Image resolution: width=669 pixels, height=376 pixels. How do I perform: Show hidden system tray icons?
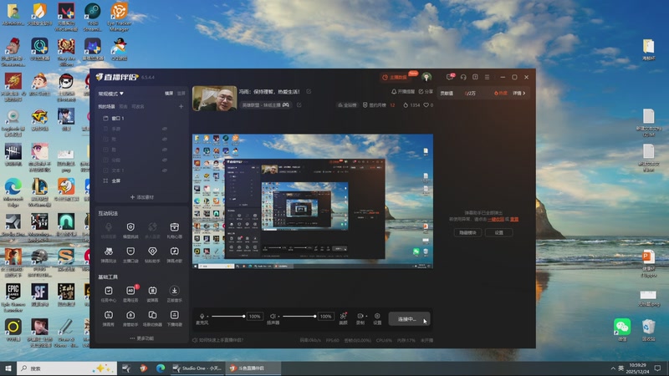coord(613,368)
